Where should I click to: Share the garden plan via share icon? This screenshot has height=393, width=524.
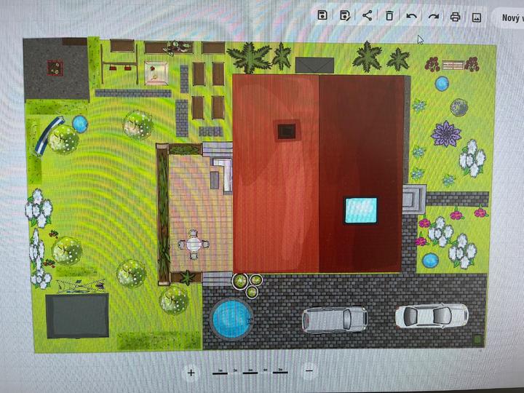pos(367,15)
